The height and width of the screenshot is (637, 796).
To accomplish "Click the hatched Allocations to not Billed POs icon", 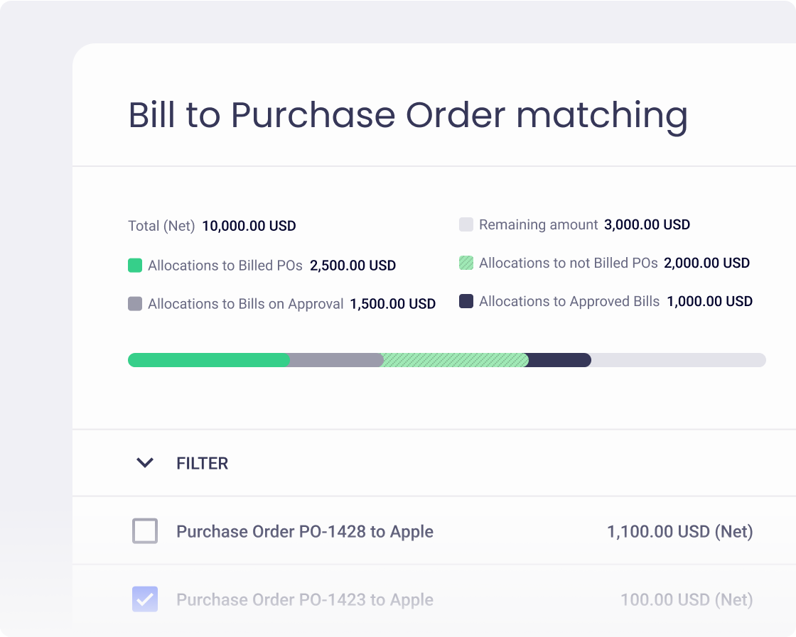I will tap(466, 262).
